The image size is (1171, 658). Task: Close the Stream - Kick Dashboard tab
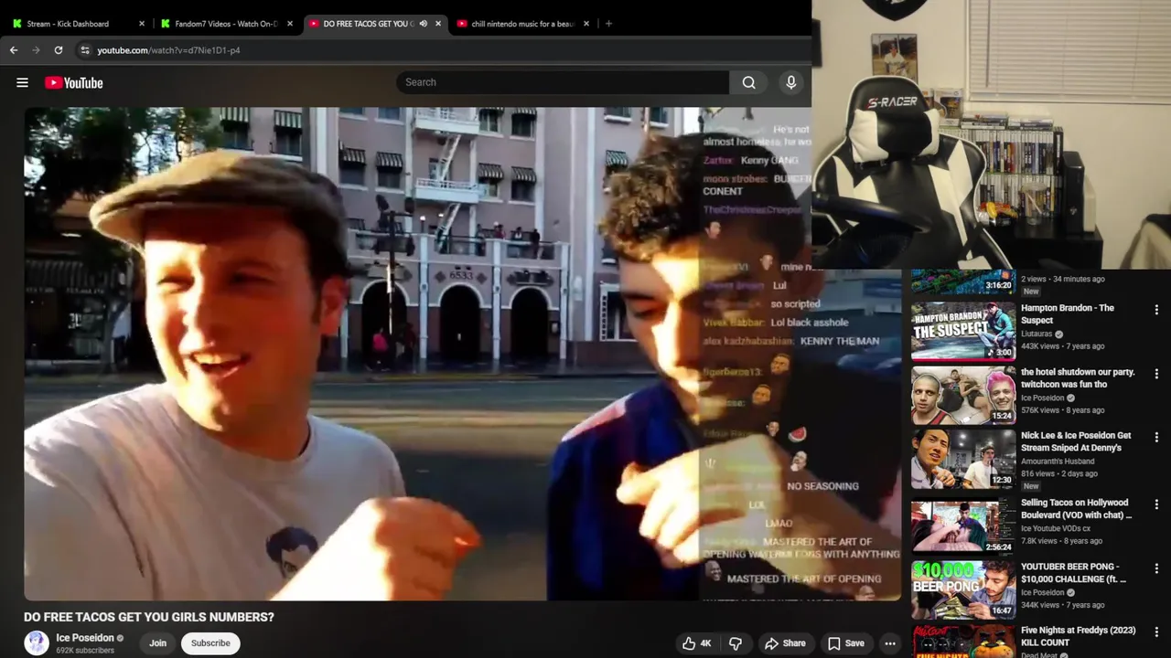pos(142,24)
